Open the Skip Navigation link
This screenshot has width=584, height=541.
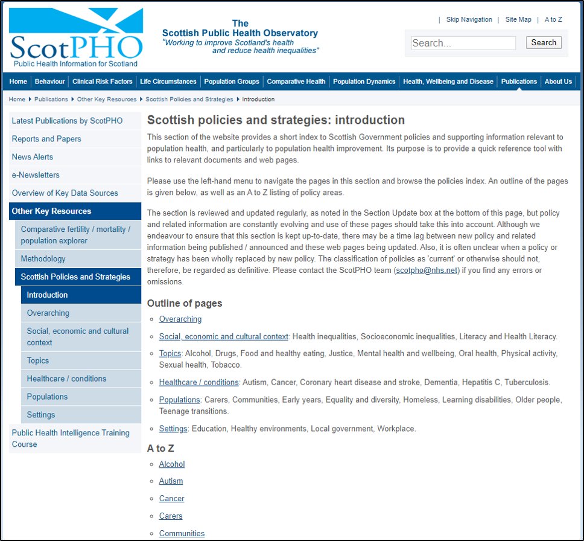pyautogui.click(x=469, y=19)
